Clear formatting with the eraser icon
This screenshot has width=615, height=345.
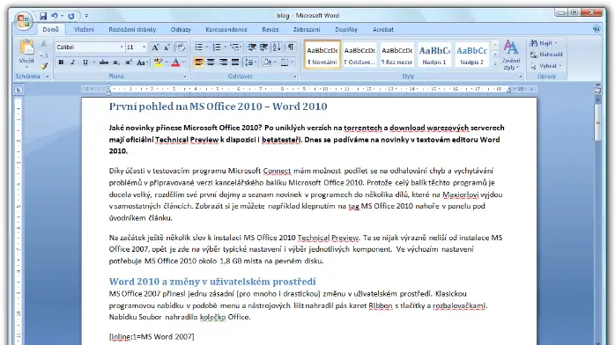pyautogui.click(x=181, y=48)
